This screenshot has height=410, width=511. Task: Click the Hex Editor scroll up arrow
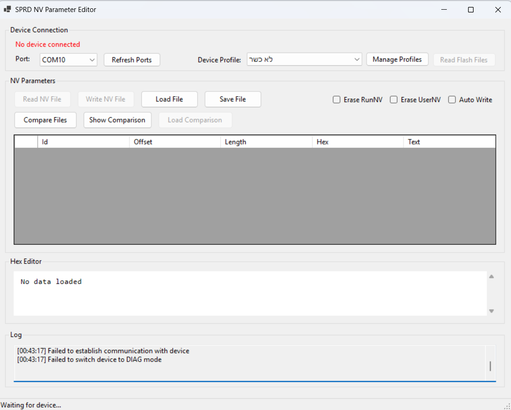pyautogui.click(x=491, y=277)
